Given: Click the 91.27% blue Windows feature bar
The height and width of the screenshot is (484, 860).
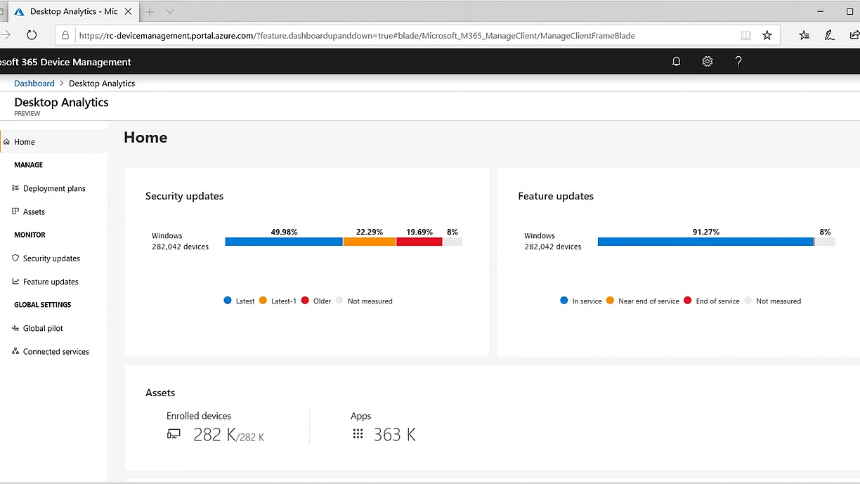Looking at the screenshot, I should (x=706, y=241).
